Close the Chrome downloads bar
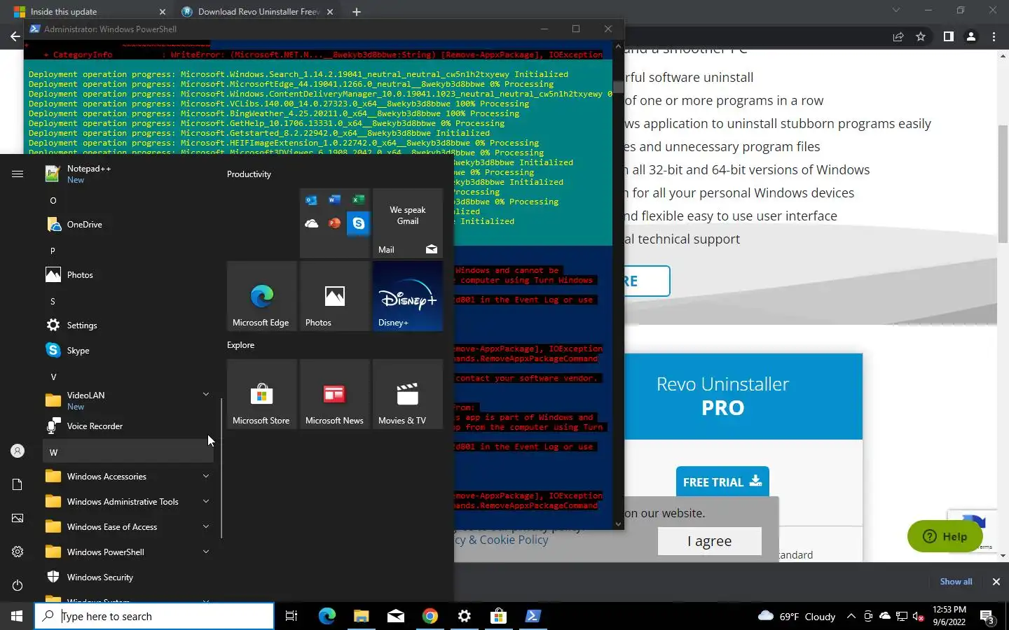 pos(996,582)
